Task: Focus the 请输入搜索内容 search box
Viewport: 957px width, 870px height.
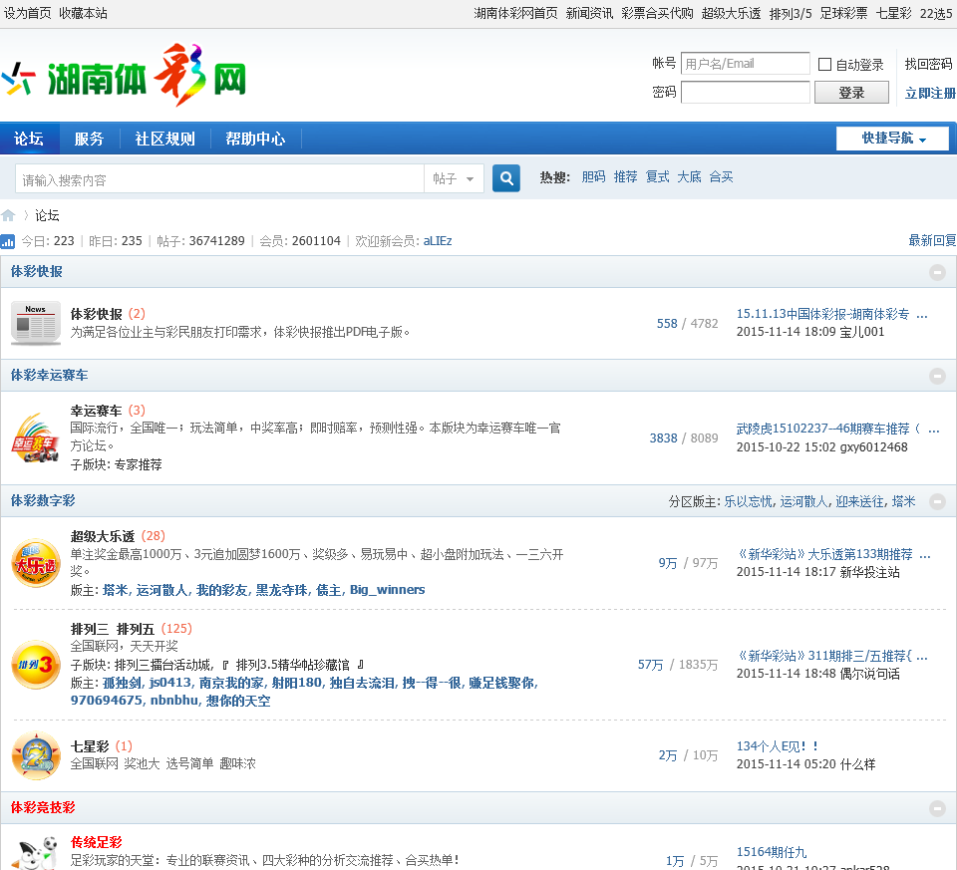Action: (219, 178)
